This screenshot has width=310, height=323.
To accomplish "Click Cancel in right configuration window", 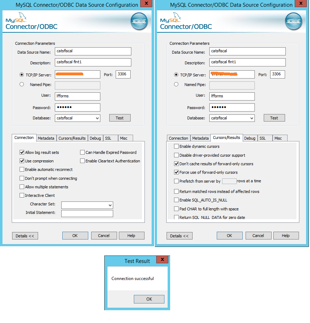I will [x=258, y=236].
